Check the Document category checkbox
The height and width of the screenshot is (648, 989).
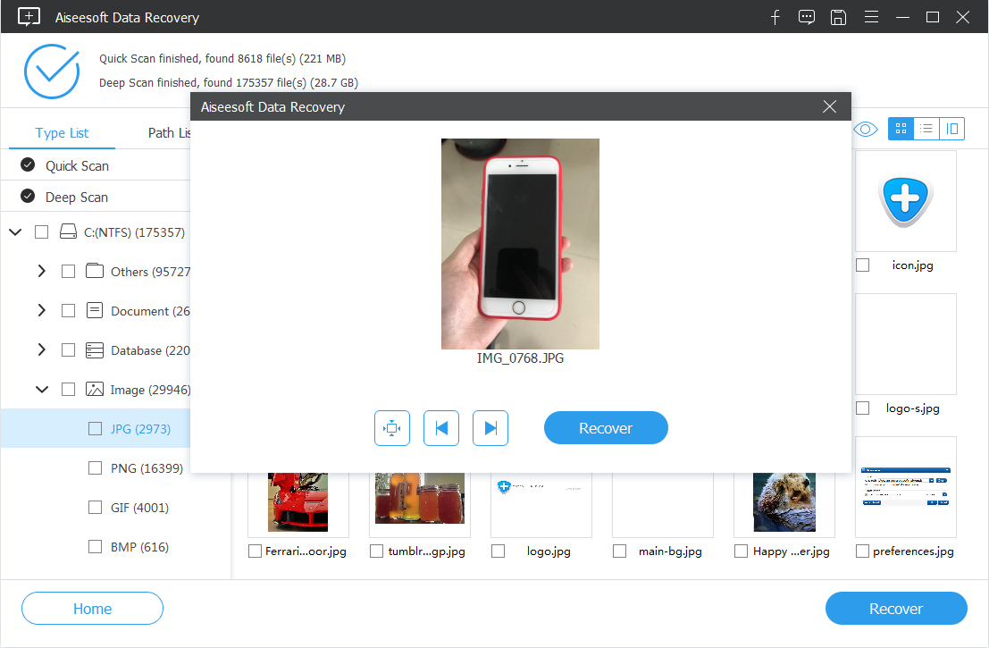point(68,311)
